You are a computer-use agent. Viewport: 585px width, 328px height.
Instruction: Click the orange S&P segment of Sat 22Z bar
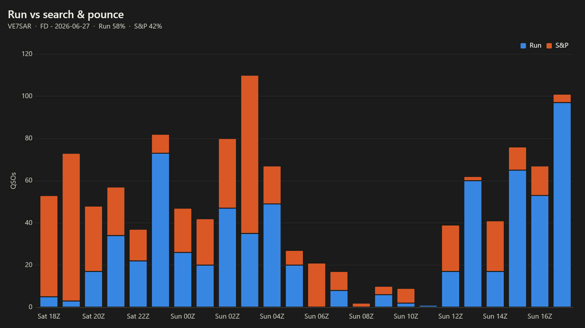[138, 245]
